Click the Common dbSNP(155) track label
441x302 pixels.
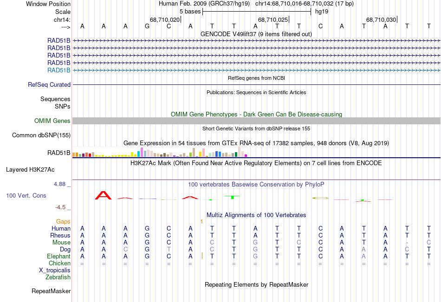[x=41, y=135]
